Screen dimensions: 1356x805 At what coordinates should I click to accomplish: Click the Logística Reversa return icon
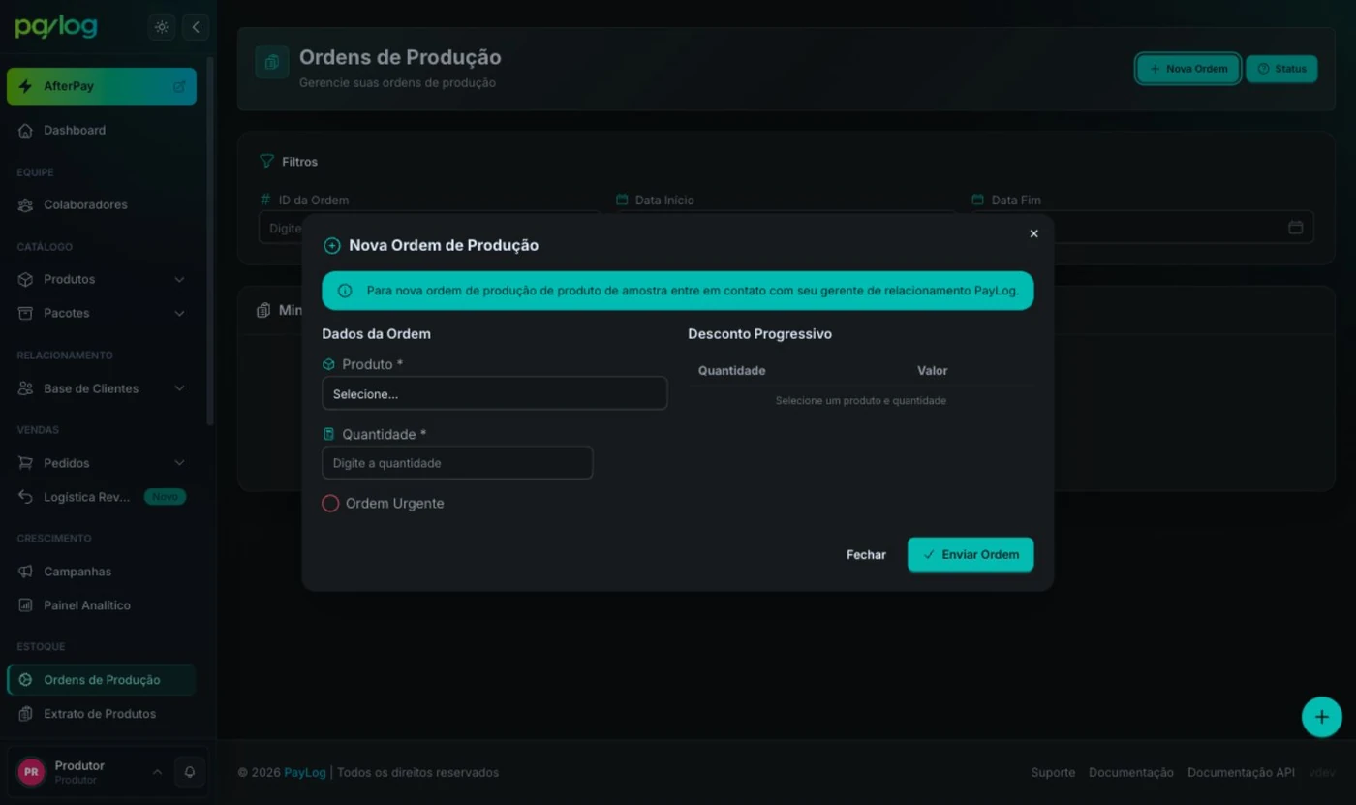click(25, 497)
